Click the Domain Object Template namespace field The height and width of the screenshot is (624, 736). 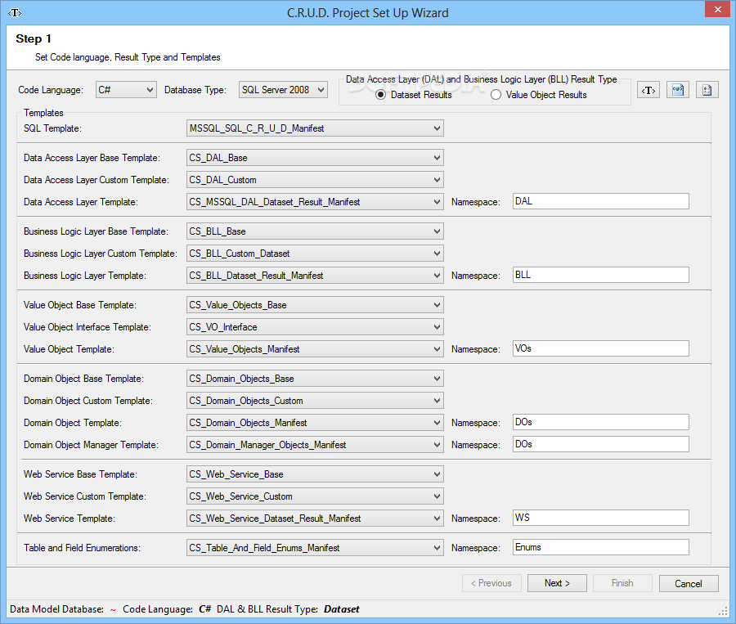601,422
